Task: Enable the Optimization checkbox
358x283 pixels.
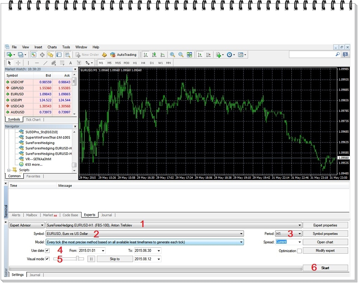Action: 299,251
